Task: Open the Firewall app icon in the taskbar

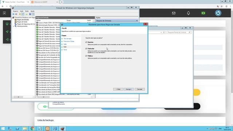Action: click(63, 128)
